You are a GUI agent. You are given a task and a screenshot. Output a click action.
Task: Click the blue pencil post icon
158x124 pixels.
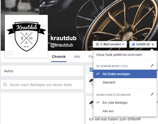[x=92, y=70]
